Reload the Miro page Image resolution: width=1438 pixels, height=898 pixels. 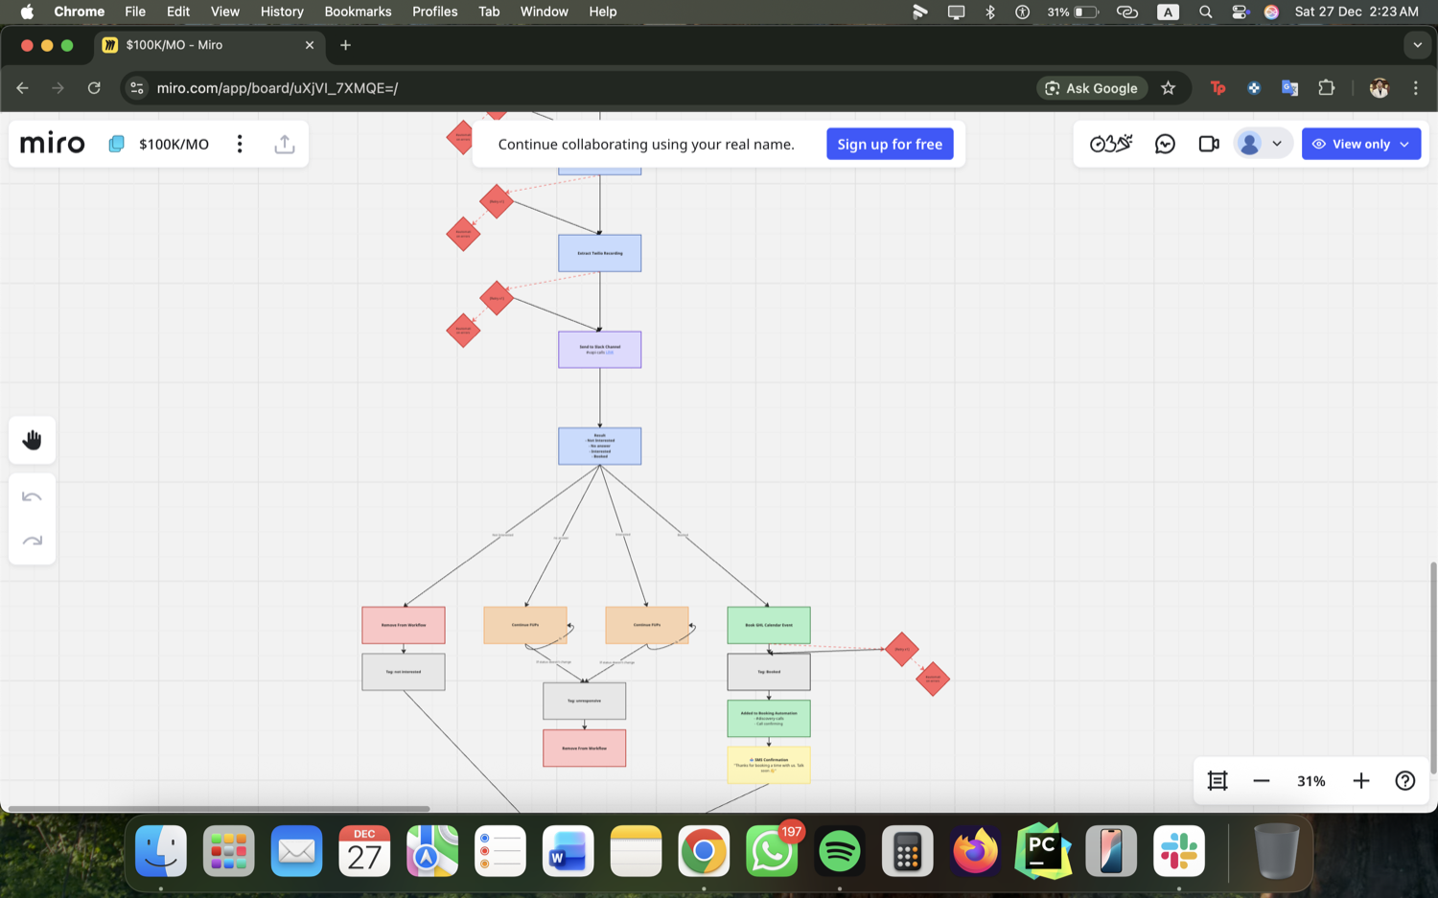tap(94, 88)
